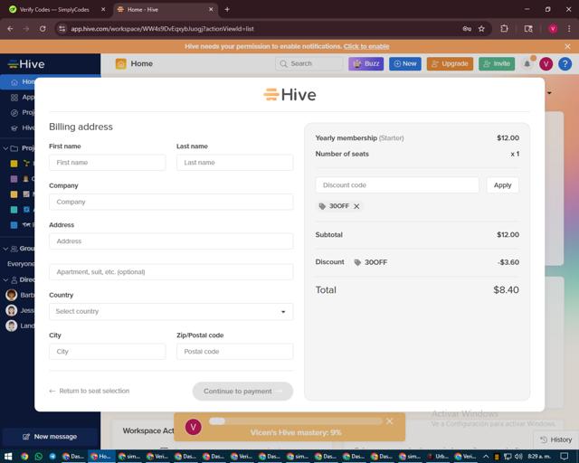Collapse the Direct messages section chevron

[5, 279]
